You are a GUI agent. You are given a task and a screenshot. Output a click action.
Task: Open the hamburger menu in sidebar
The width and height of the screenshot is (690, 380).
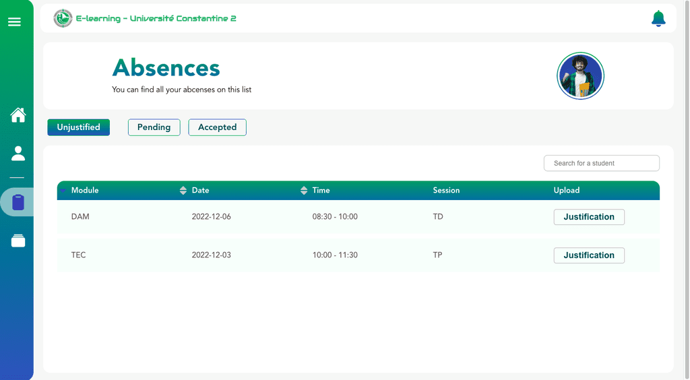click(x=14, y=22)
